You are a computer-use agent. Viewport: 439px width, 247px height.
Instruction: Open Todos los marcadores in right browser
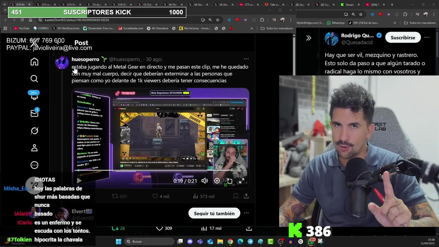point(420,23)
